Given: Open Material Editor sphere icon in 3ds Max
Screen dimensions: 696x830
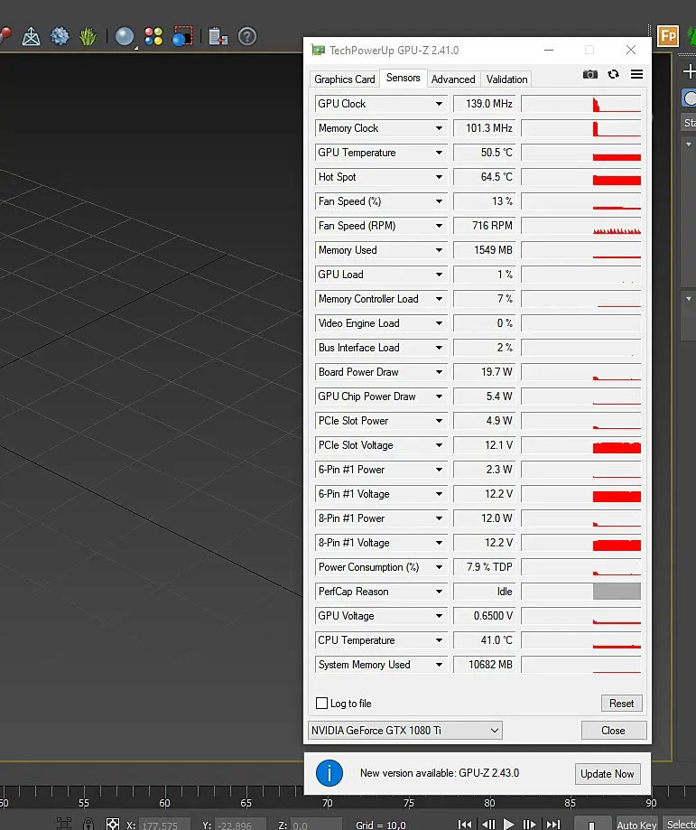Looking at the screenshot, I should (x=125, y=36).
